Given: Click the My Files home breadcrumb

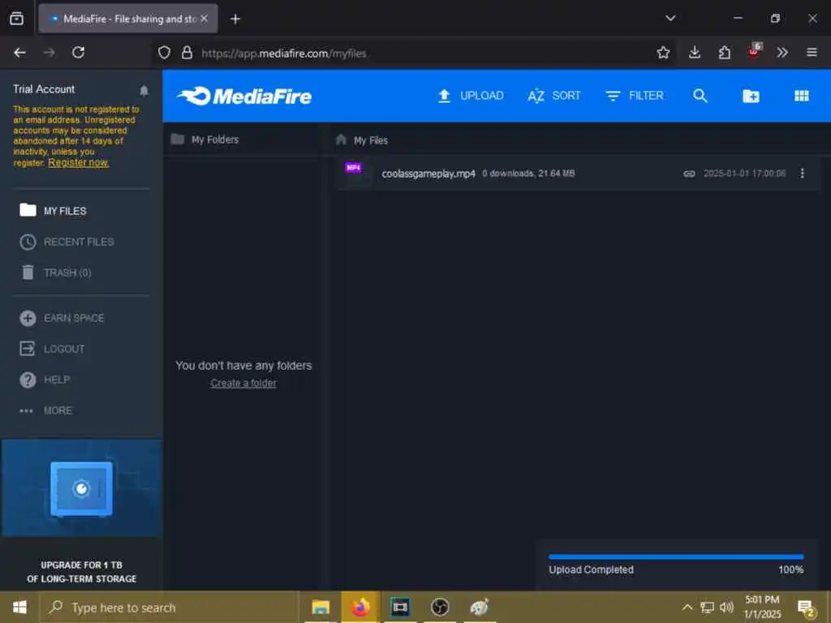Looking at the screenshot, I should tap(362, 140).
